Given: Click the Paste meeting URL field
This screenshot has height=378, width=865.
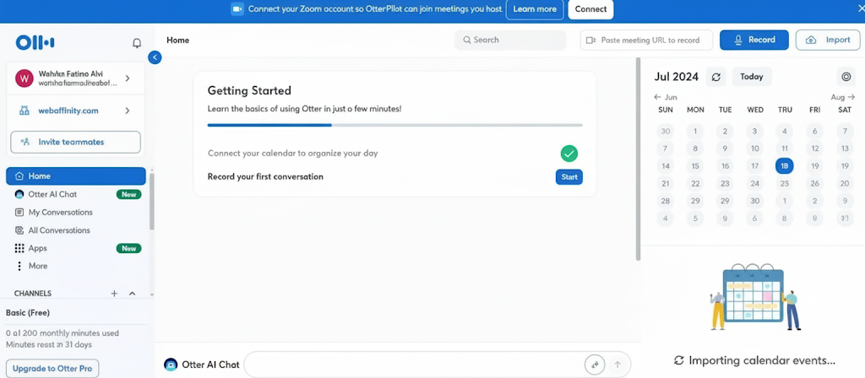Looking at the screenshot, I should point(646,40).
